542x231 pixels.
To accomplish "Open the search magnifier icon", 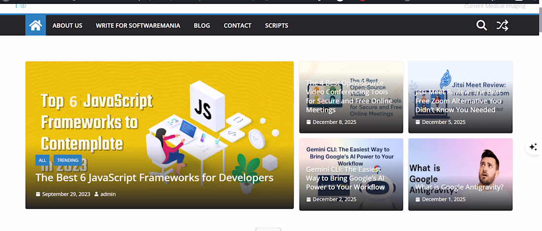I will click(481, 25).
